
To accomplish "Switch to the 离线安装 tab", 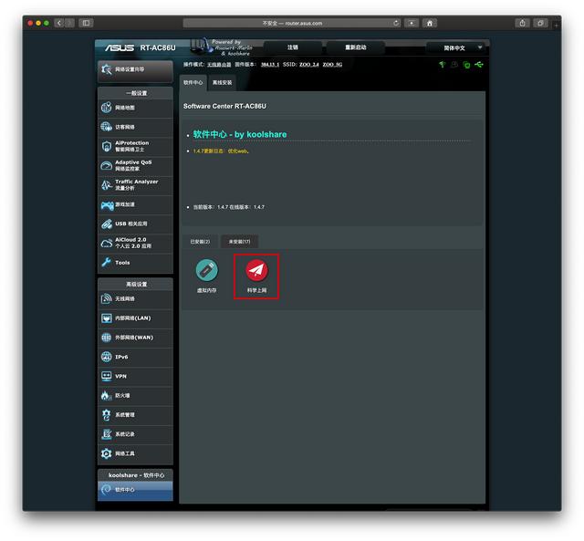I will coord(222,83).
